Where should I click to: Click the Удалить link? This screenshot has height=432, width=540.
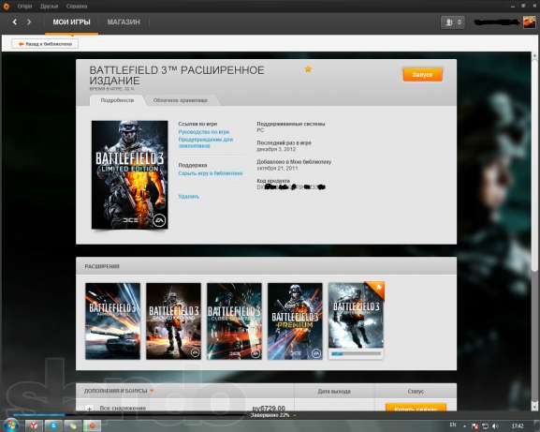189,196
